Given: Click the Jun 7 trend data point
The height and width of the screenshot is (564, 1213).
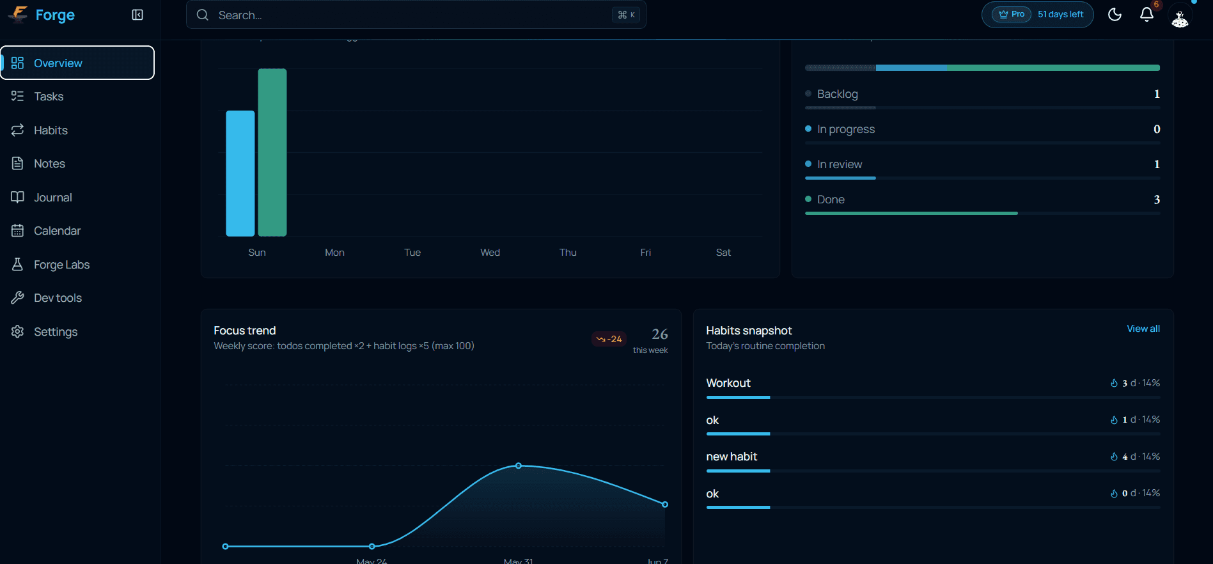Looking at the screenshot, I should coord(665,505).
